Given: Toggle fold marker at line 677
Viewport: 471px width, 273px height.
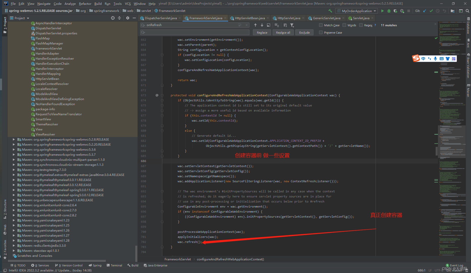Looking at the screenshot, I should pos(162,116).
